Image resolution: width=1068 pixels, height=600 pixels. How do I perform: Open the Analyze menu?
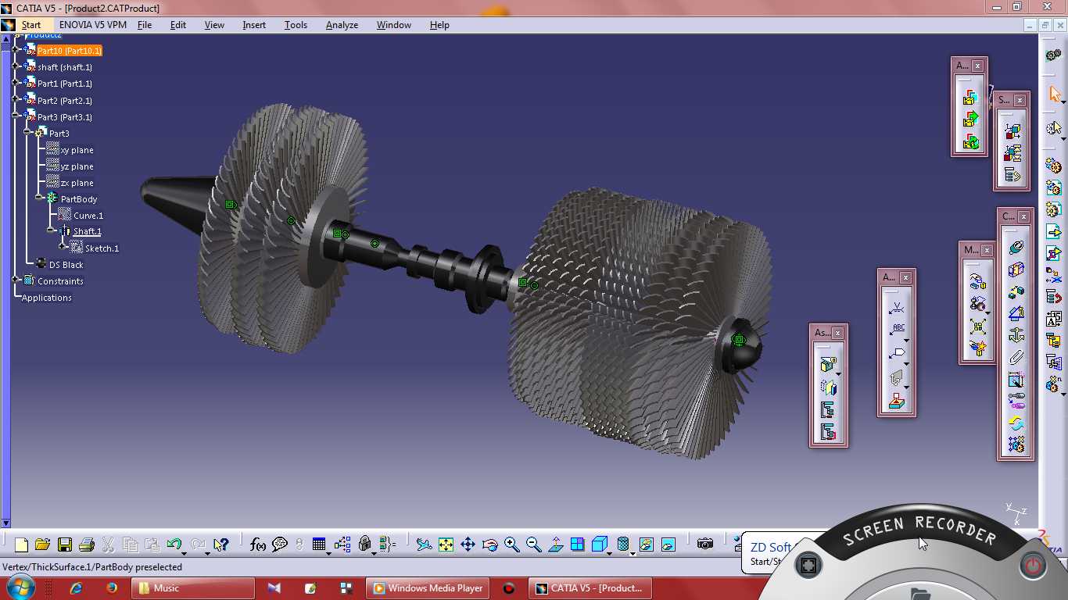coord(342,25)
